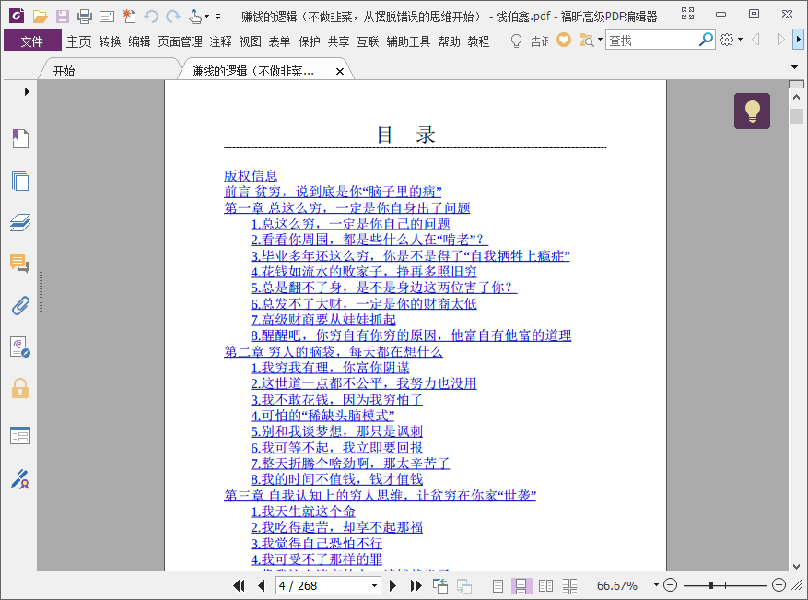Image resolution: width=808 pixels, height=600 pixels.
Task: Click the page number field 4 / 268
Action: point(322,585)
